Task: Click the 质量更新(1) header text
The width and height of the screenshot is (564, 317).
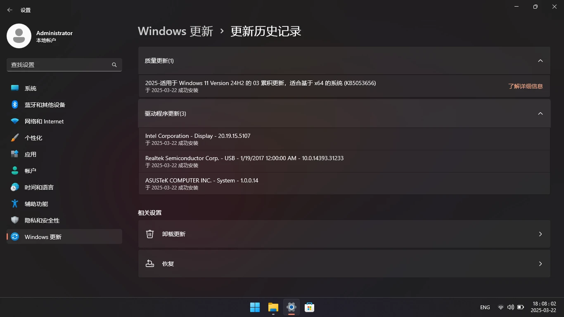Action: coord(159,61)
